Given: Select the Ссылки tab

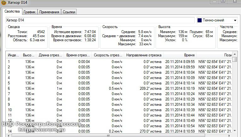Looking at the screenshot, I should tap(69, 12).
